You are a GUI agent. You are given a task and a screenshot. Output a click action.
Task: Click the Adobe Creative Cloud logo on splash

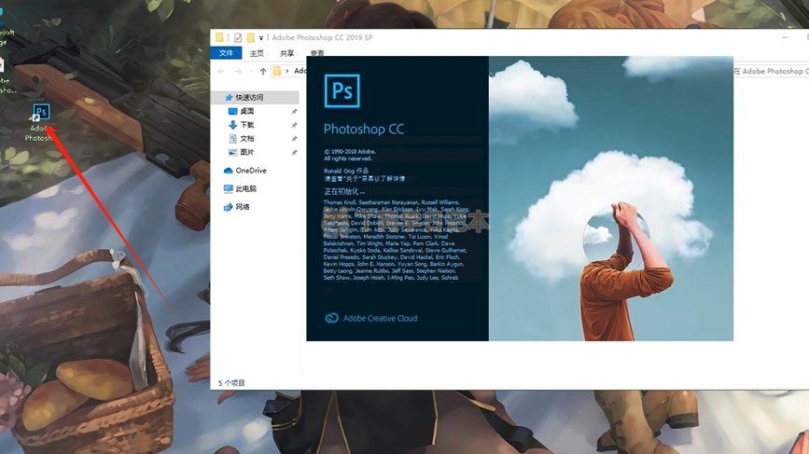[331, 318]
